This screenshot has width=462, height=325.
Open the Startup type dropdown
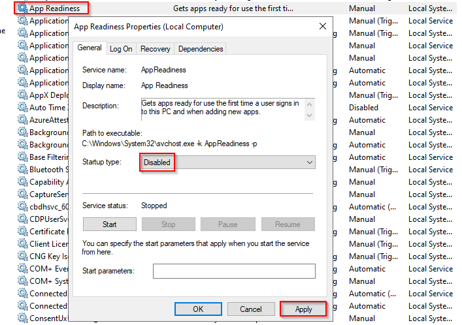pos(228,162)
